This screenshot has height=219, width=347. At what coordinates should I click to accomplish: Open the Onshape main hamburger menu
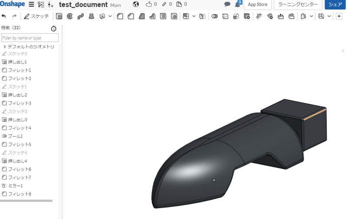(x=31, y=4)
